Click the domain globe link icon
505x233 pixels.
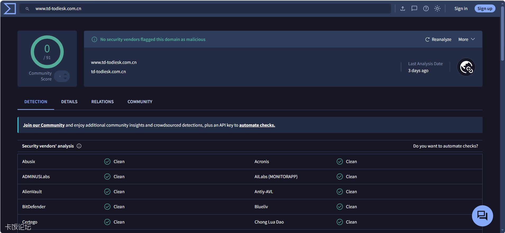pyautogui.click(x=466, y=67)
